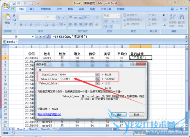Image resolution: width=190 pixels, height=137 pixels.
Task: Click the AutoSum sigma icon
Action: tap(164, 15)
